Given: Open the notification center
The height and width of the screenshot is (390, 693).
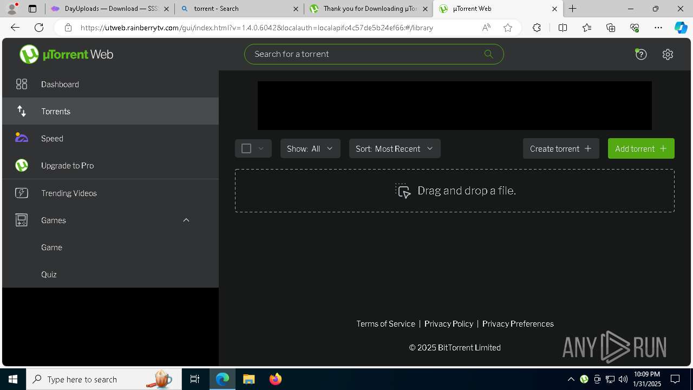Looking at the screenshot, I should click(x=675, y=379).
